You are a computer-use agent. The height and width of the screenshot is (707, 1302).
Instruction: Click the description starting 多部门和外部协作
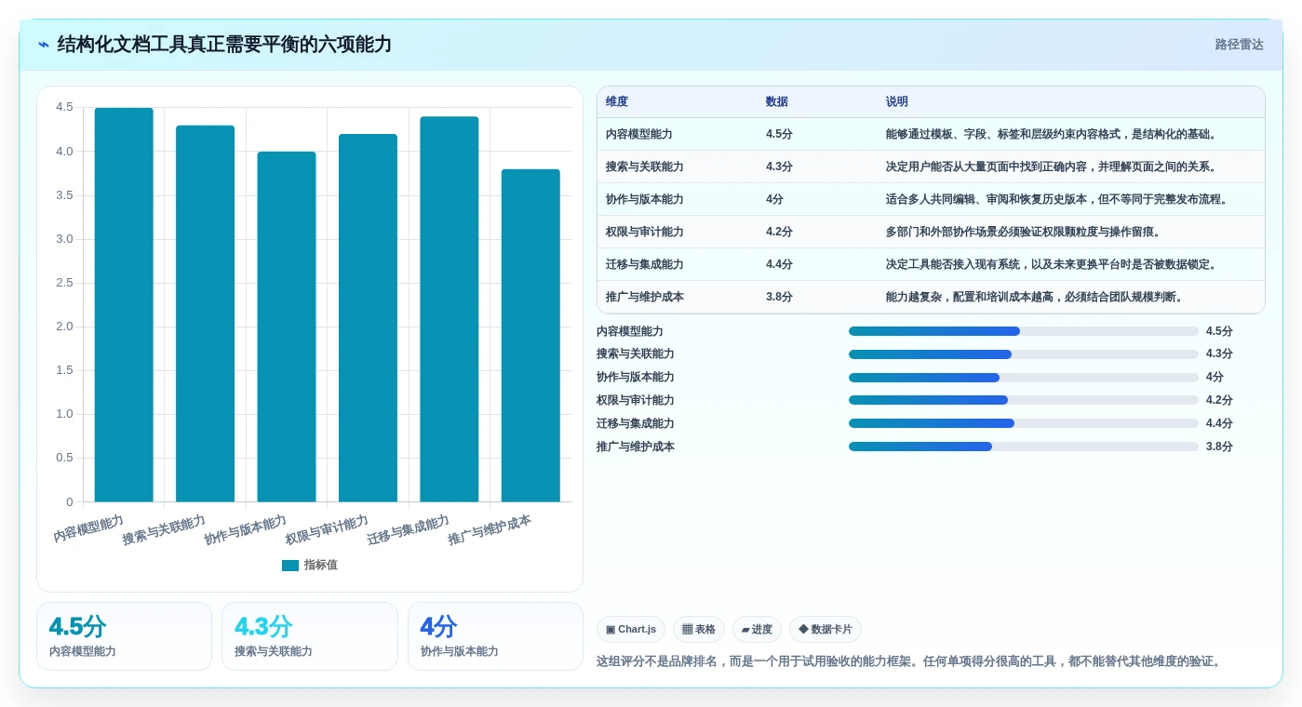click(1024, 232)
